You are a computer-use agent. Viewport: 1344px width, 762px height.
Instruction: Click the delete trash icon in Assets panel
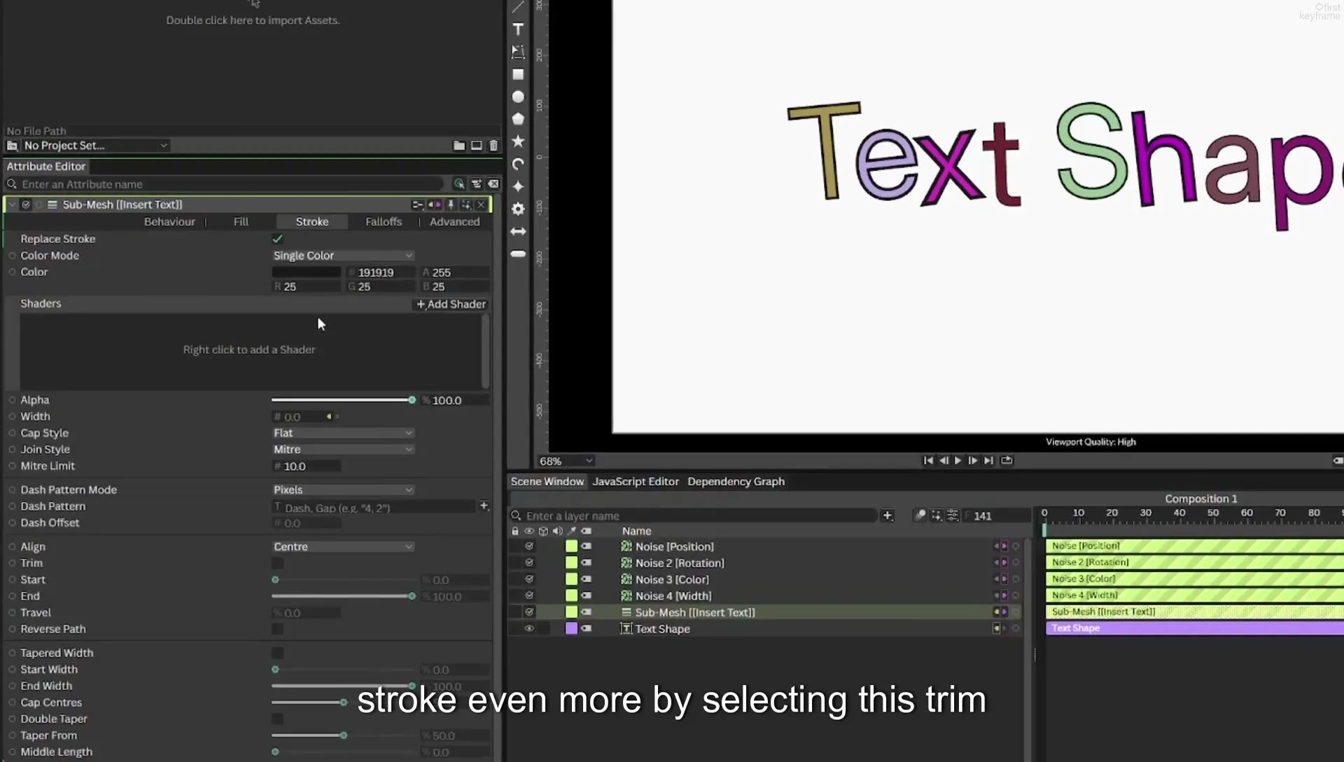[493, 146]
